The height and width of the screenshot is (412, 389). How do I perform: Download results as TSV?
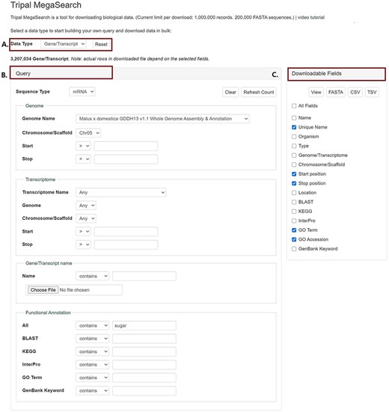click(x=372, y=92)
